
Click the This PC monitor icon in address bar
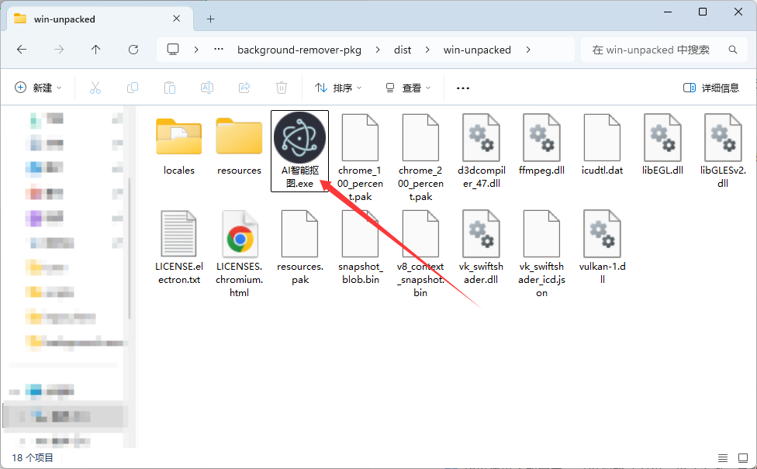coord(173,49)
